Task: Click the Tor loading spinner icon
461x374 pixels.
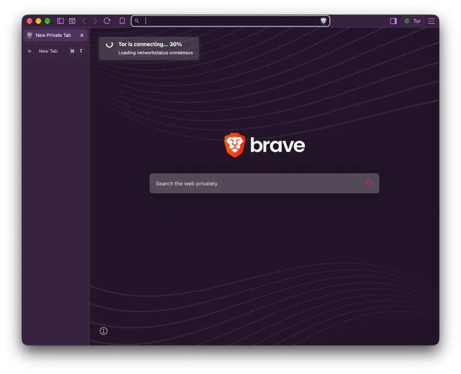Action: pyautogui.click(x=109, y=44)
